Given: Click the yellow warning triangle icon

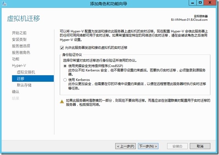Looking at the screenshot, I should tap(62, 101).
